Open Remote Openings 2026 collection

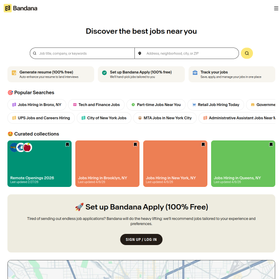pos(40,164)
